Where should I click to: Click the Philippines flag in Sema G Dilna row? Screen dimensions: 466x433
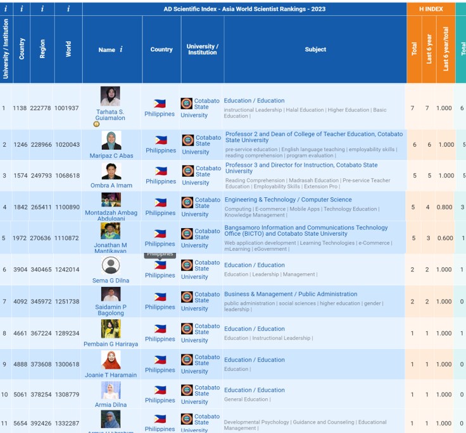[160, 265]
